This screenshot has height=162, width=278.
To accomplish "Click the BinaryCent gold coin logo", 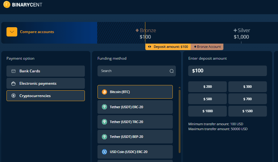I will coord(7,4).
